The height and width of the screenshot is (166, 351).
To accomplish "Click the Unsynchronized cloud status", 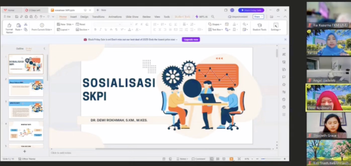I will [x=238, y=17].
